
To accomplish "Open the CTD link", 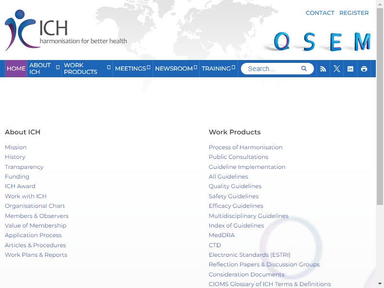I will (215, 245).
